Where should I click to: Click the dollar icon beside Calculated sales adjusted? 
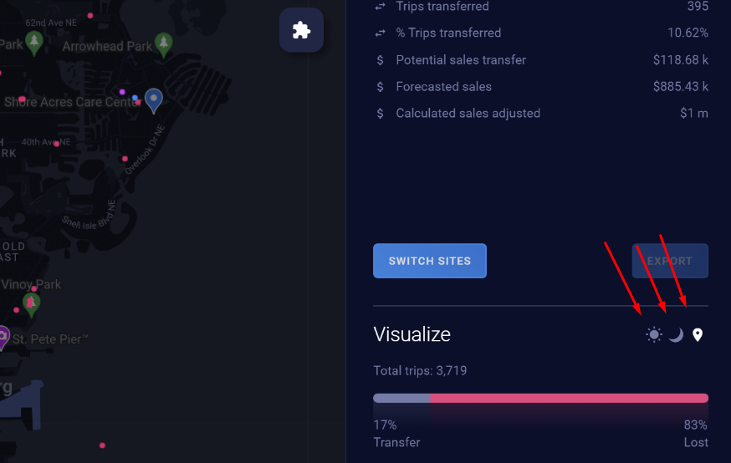[380, 113]
